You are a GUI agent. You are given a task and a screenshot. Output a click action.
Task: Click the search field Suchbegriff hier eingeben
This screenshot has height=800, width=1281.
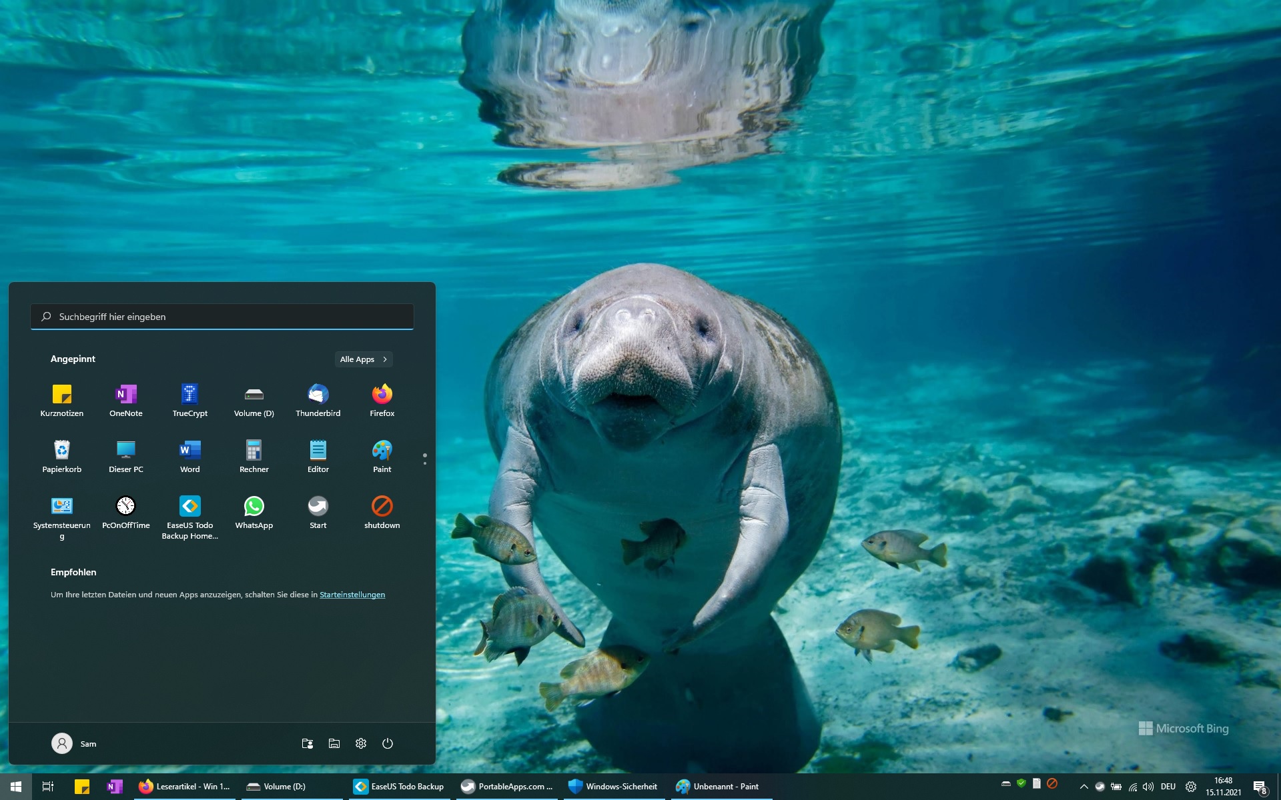222,317
